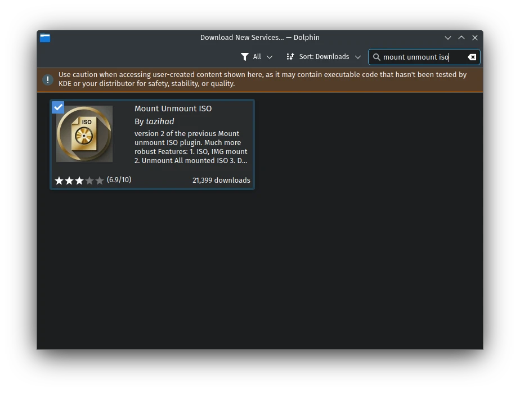This screenshot has width=520, height=393.
Task: Click the sort arrows icon
Action: pyautogui.click(x=290, y=57)
